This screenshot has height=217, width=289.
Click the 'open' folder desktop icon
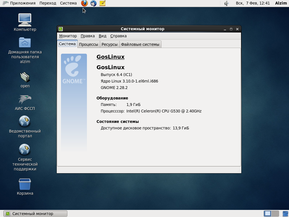pyautogui.click(x=25, y=77)
